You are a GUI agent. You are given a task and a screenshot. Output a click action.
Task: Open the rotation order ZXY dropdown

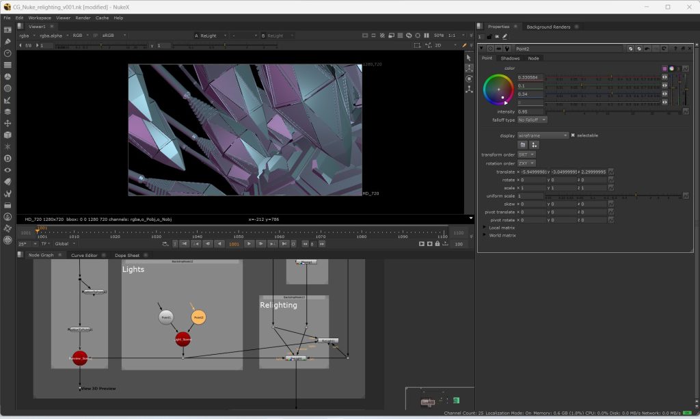tap(526, 163)
